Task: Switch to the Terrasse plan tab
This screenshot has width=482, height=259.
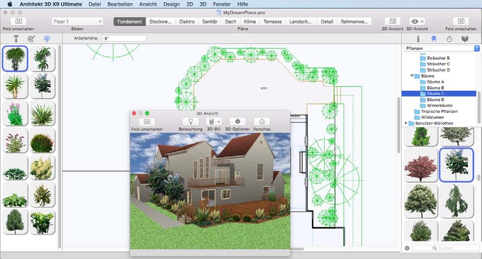Action: point(272,22)
